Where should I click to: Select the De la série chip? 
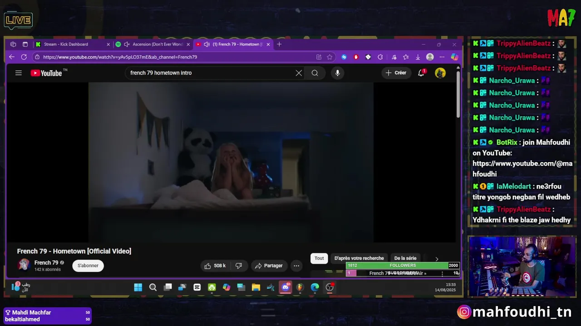tap(405, 259)
